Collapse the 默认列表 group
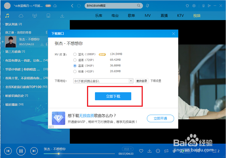This screenshot has height=158, width=226. pyautogui.click(x=3, y=24)
